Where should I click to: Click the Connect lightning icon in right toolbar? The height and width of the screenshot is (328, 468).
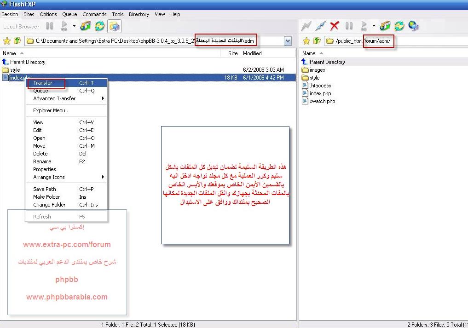pos(306,26)
